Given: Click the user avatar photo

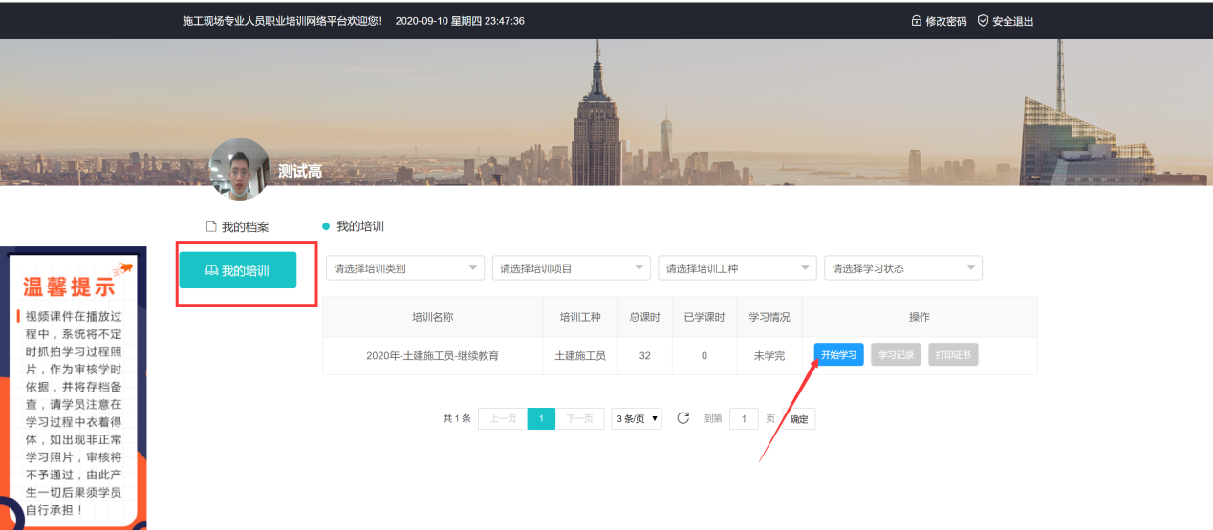Looking at the screenshot, I should point(239,169).
